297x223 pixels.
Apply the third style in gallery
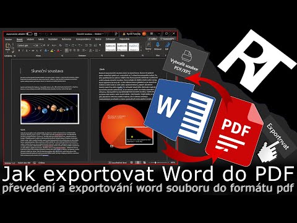(x=134, y=47)
